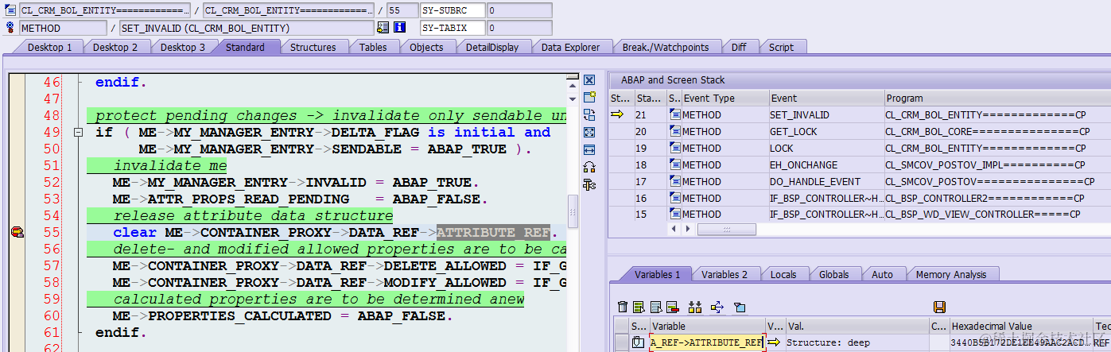1111x352 pixels.
Task: Open the Memory Analysis tab
Action: pyautogui.click(x=950, y=274)
